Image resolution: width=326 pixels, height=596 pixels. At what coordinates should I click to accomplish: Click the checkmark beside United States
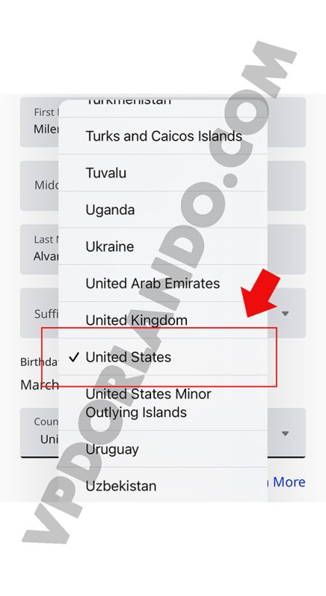click(74, 357)
